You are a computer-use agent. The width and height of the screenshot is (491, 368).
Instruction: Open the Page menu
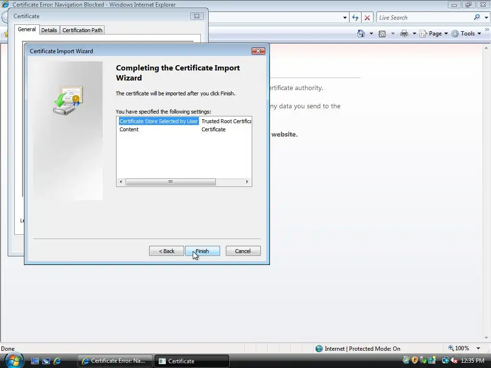pyautogui.click(x=433, y=34)
